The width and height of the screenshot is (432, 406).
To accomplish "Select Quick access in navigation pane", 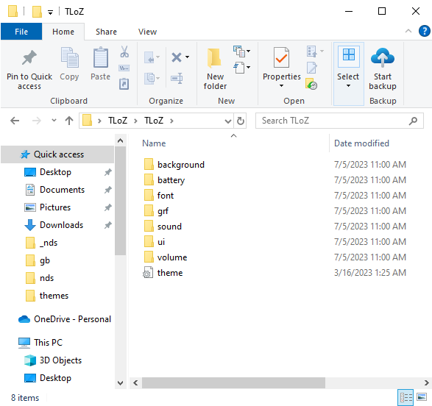I will click(x=57, y=154).
